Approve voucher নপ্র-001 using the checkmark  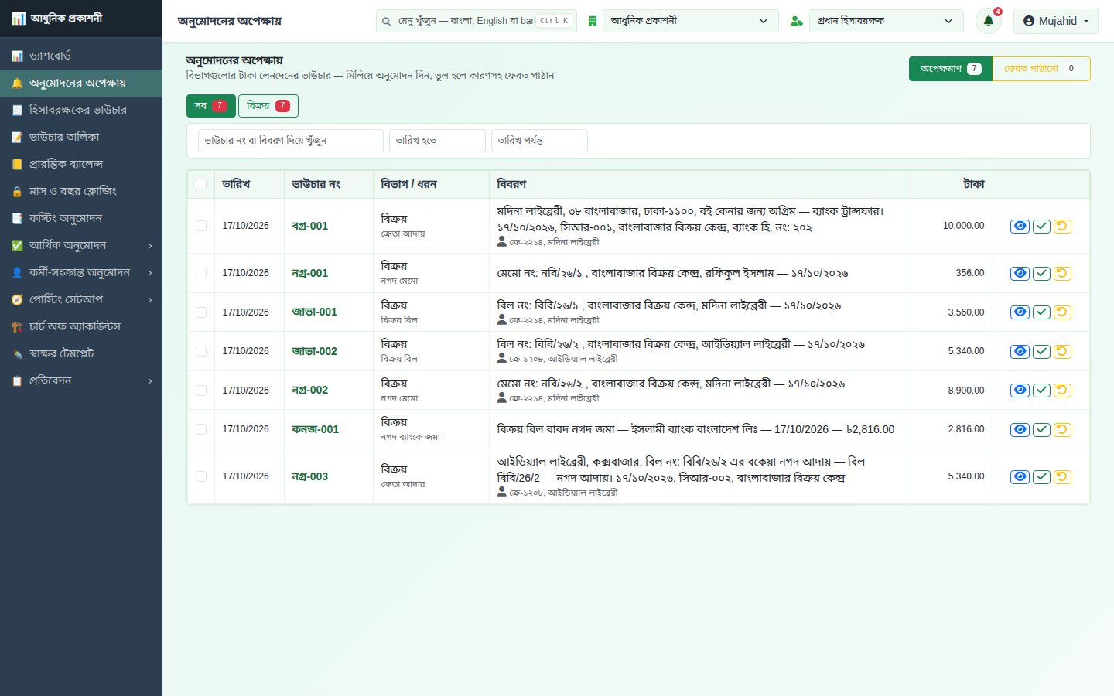click(1041, 273)
